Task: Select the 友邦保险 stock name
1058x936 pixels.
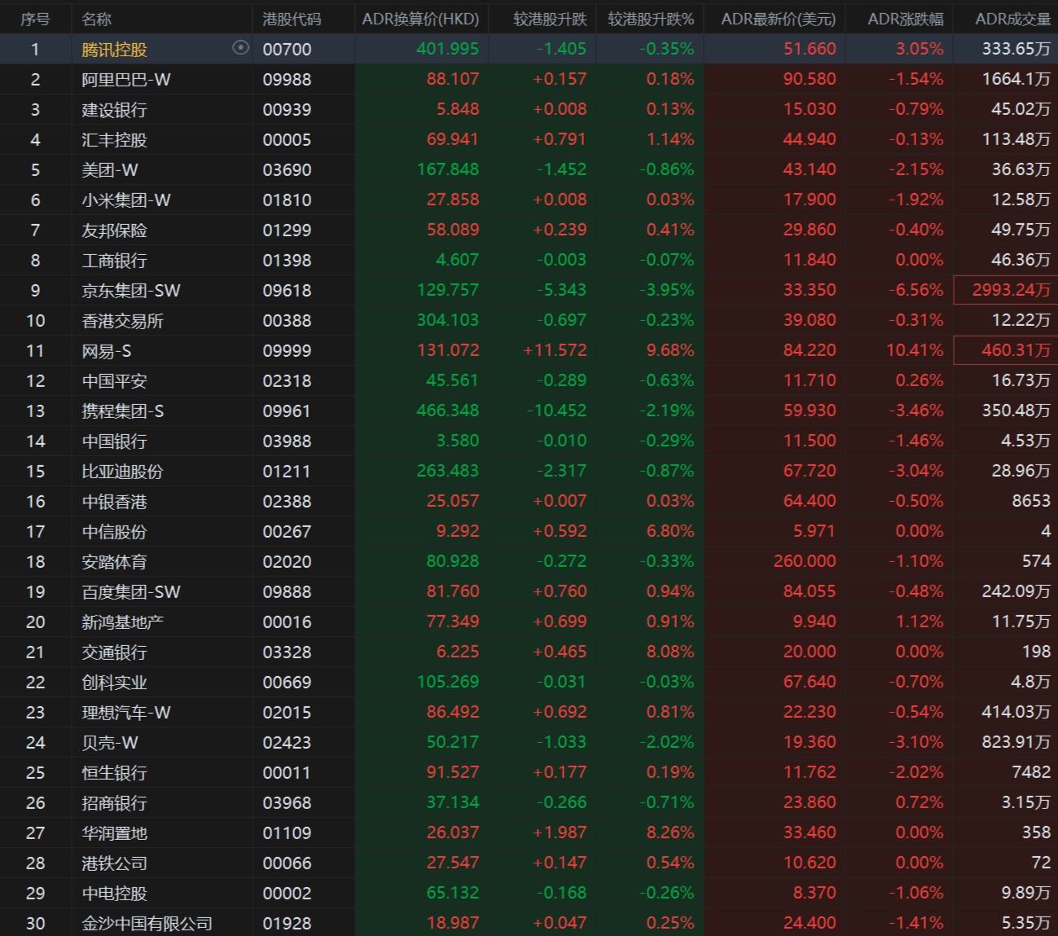Action: 114,231
